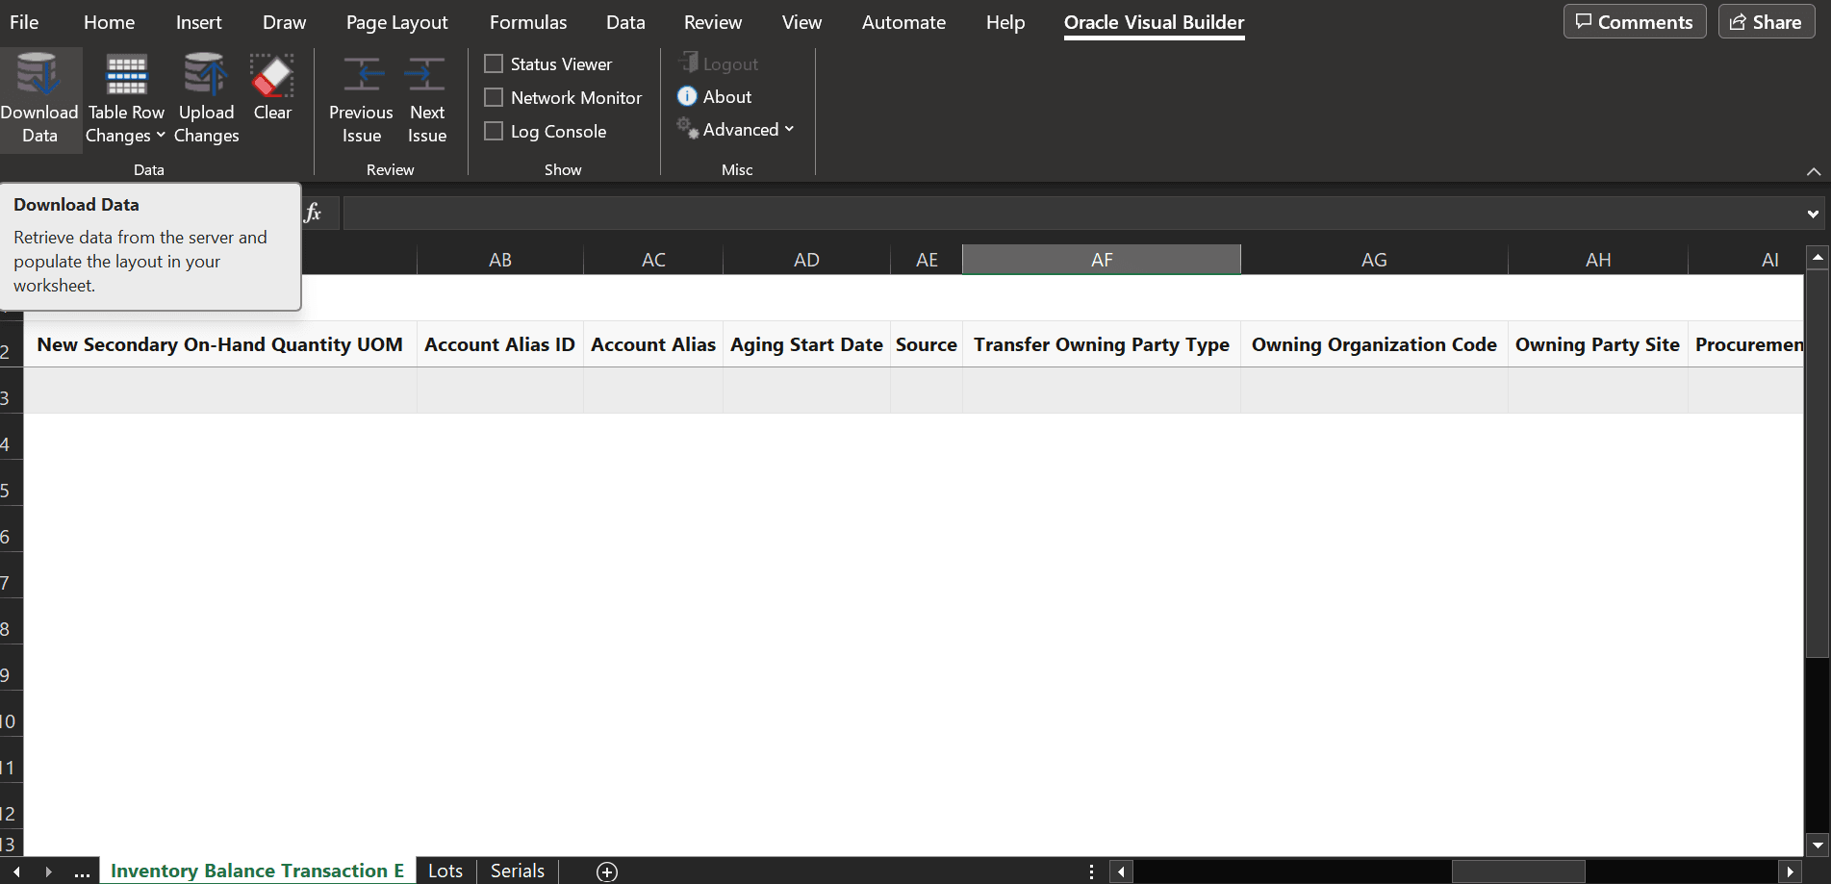The image size is (1831, 884).
Task: Open the Comments pane
Action: (x=1634, y=21)
